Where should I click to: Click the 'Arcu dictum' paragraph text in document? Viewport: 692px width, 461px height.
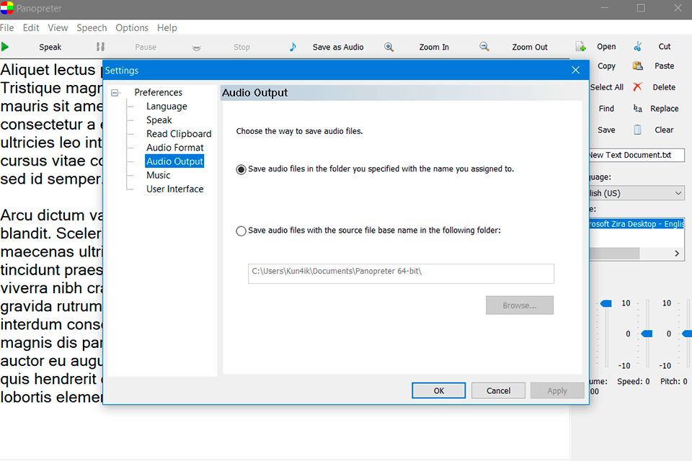point(51,306)
